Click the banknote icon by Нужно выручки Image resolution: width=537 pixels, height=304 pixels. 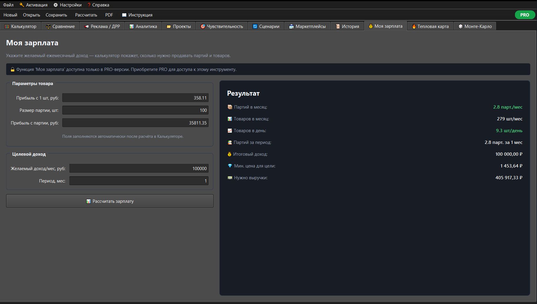point(230,177)
